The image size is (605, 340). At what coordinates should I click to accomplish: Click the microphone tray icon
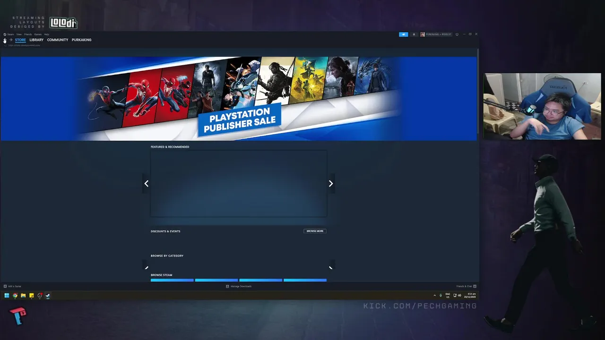click(x=441, y=296)
